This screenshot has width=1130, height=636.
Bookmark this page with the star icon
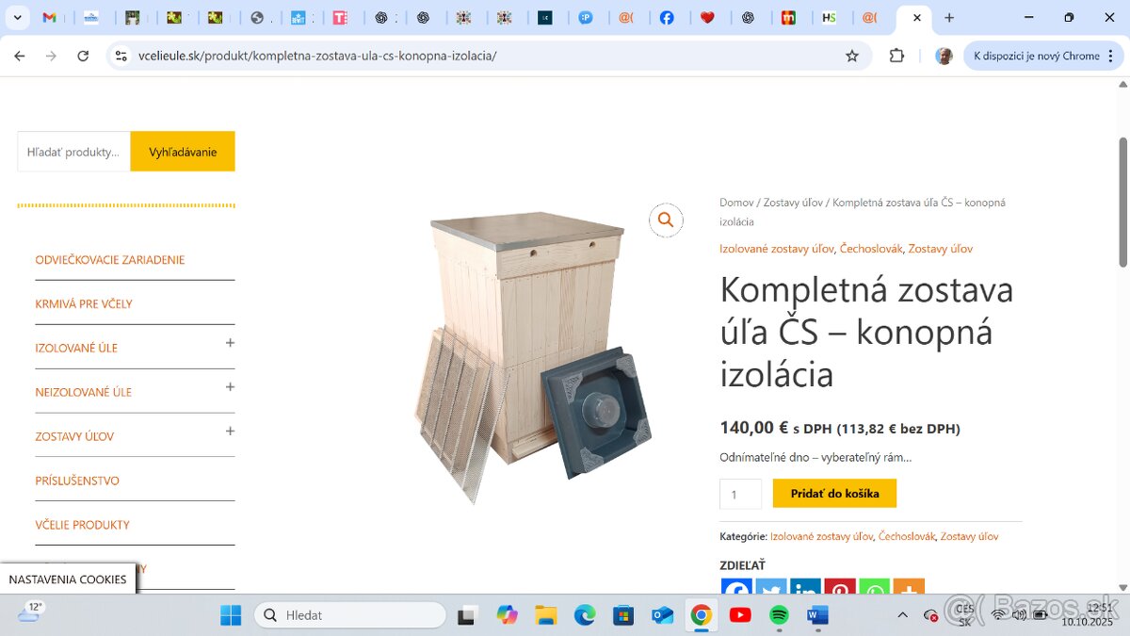(852, 56)
